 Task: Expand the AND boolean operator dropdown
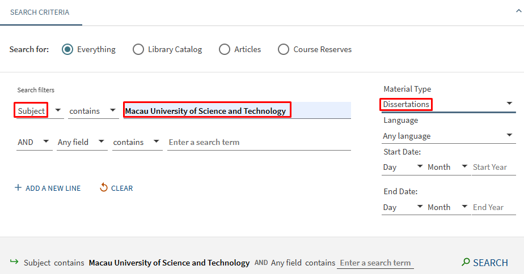[x=34, y=142]
